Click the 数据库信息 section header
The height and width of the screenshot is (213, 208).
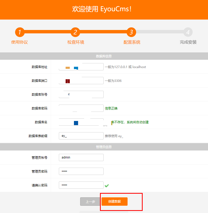[104, 56]
